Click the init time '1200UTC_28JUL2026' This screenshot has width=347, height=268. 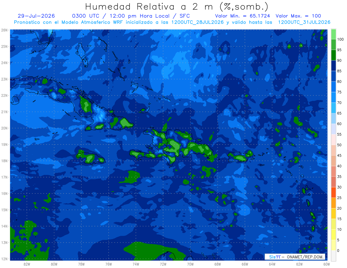coord(198,22)
